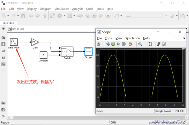The height and width of the screenshot is (125, 189).
Task: Open the Code menu
Action: [90, 9]
